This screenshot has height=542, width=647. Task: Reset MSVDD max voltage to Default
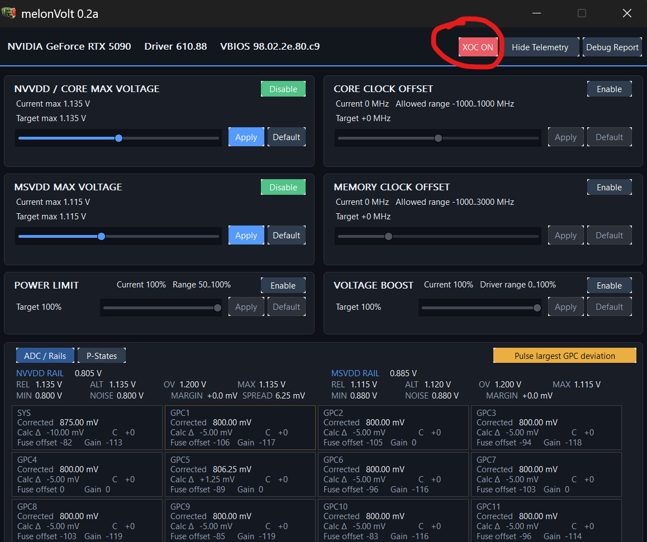(287, 235)
